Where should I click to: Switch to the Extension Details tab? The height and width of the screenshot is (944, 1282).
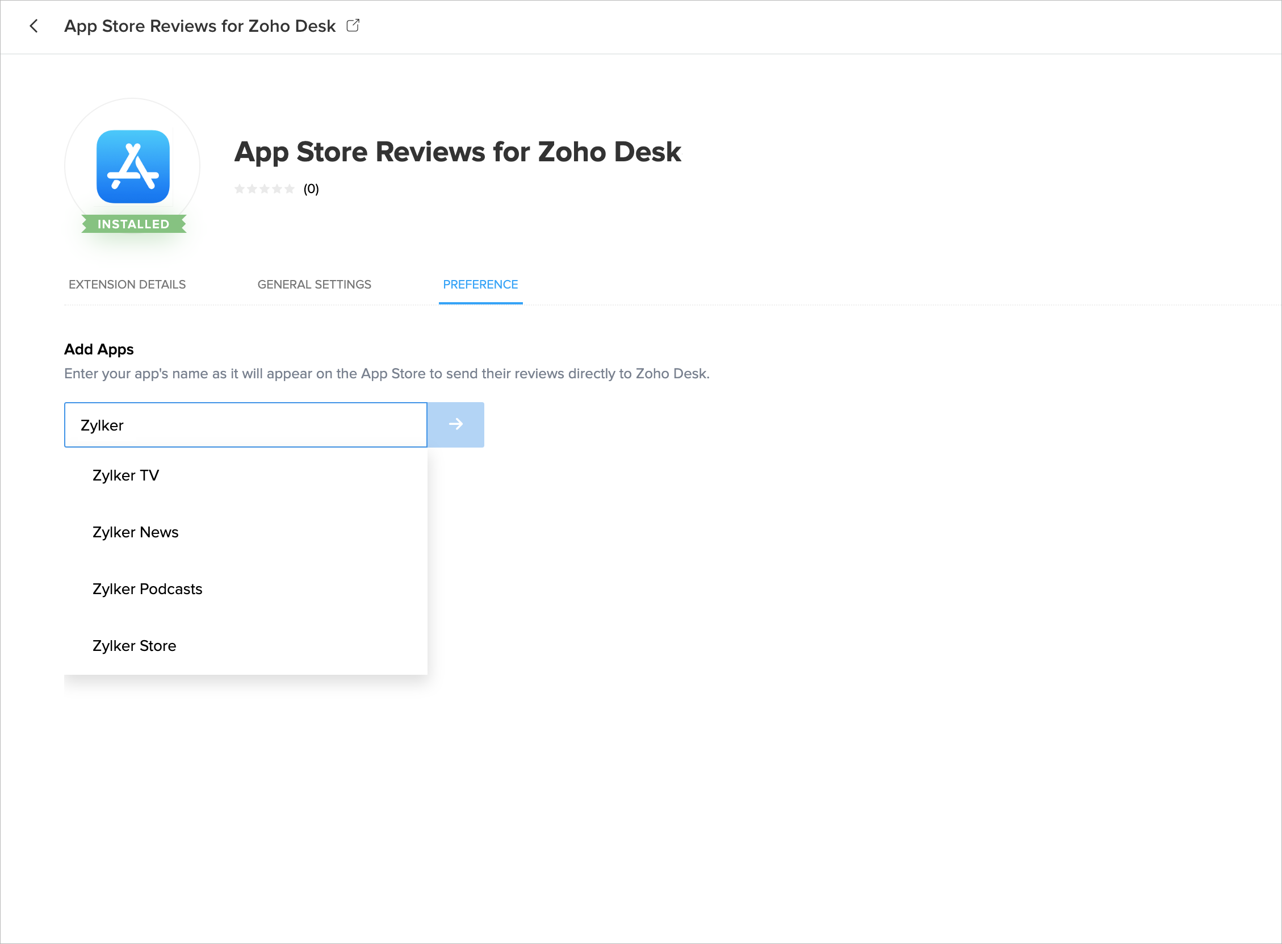click(x=127, y=285)
